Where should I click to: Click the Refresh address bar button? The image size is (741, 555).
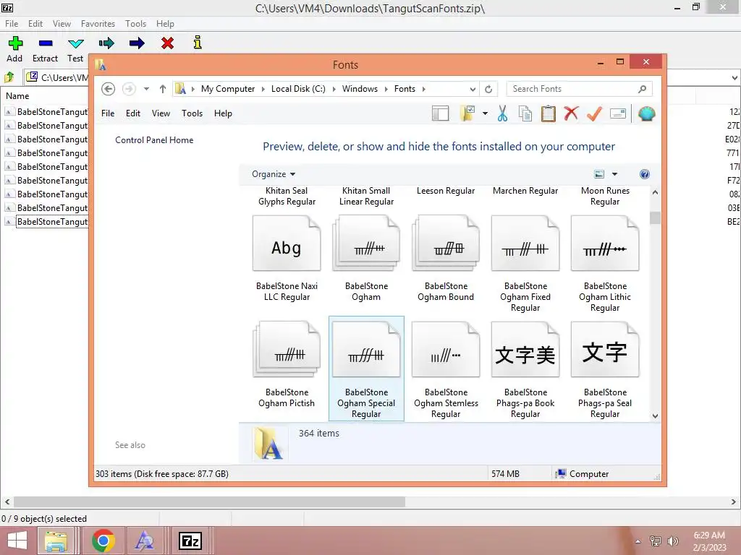coord(488,89)
